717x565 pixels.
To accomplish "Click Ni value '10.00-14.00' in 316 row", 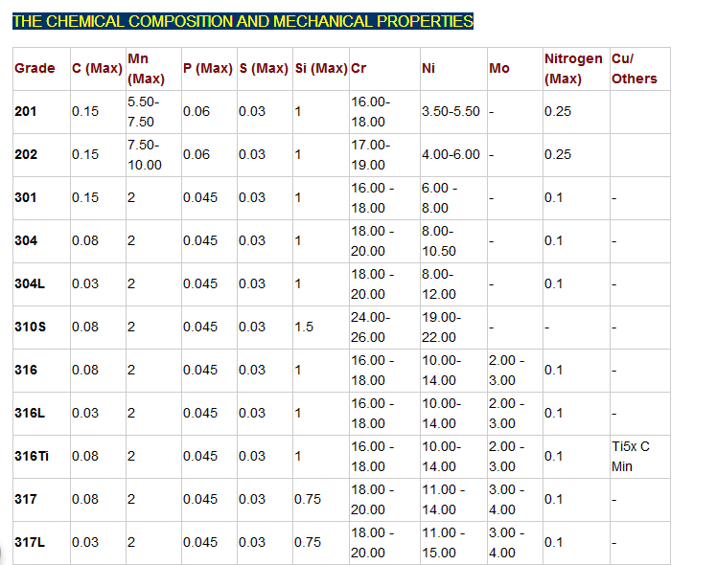I will pos(441,371).
